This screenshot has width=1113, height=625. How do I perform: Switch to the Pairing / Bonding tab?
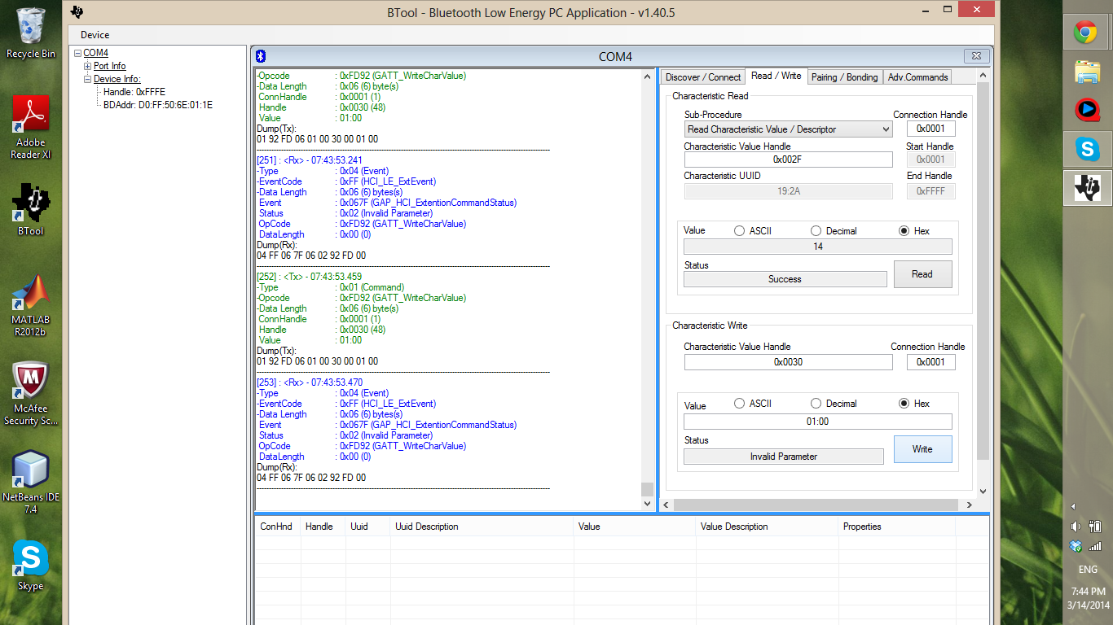coord(844,77)
